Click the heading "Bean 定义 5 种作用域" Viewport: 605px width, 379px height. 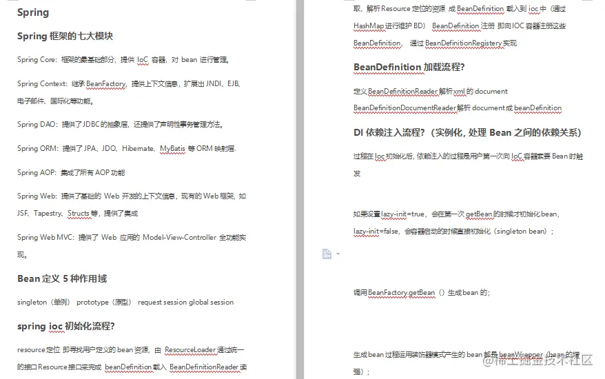pyautogui.click(x=62, y=278)
